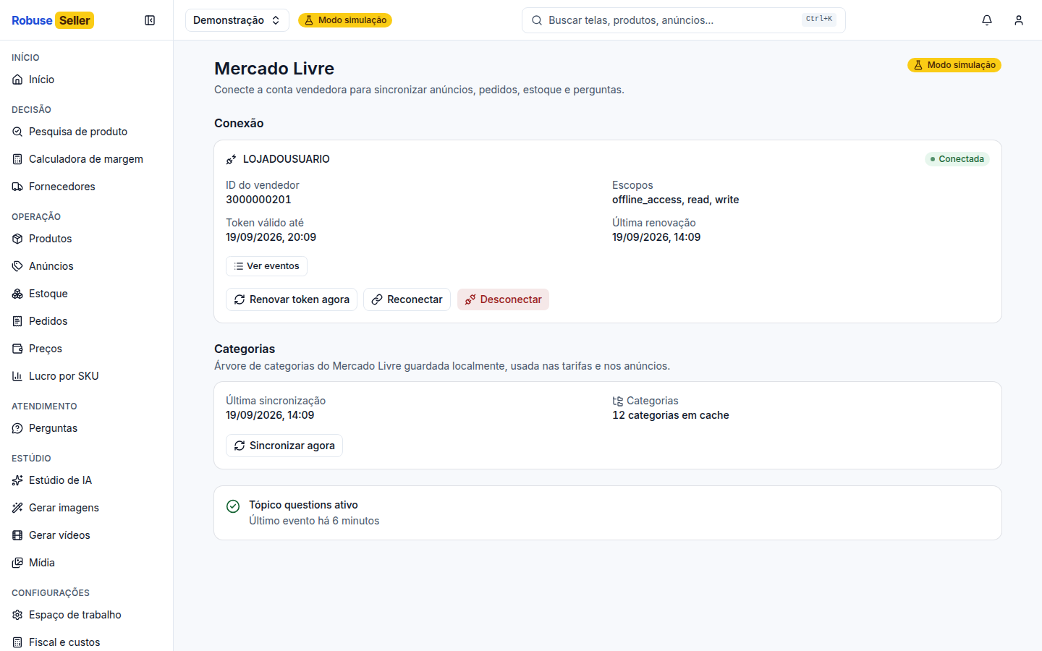Open Gerar vídeos in the sidebar

87,535
